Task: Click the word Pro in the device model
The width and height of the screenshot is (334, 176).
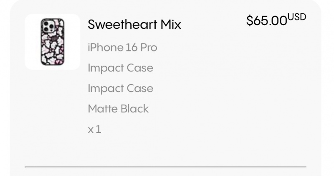Action: pyautogui.click(x=149, y=47)
